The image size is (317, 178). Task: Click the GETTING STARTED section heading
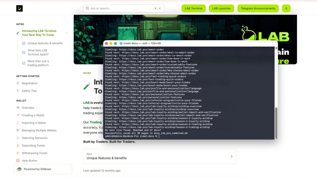click(28, 76)
